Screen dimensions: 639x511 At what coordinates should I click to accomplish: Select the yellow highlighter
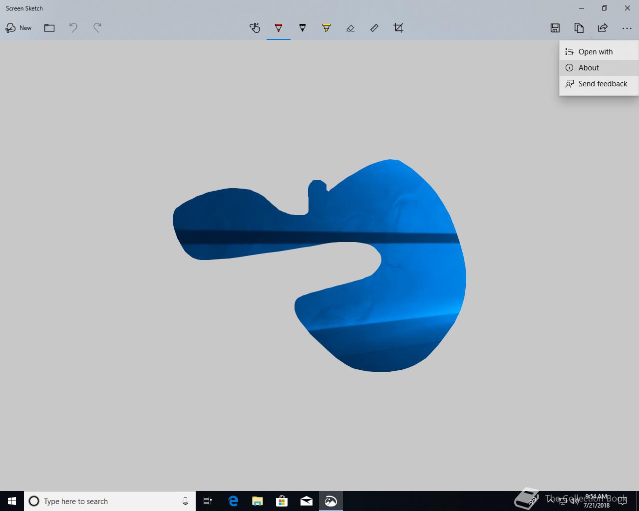pos(326,28)
